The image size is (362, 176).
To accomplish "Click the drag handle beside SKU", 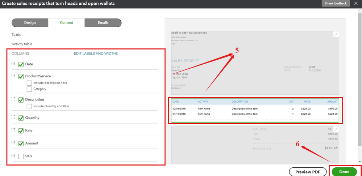I will pos(13,155).
